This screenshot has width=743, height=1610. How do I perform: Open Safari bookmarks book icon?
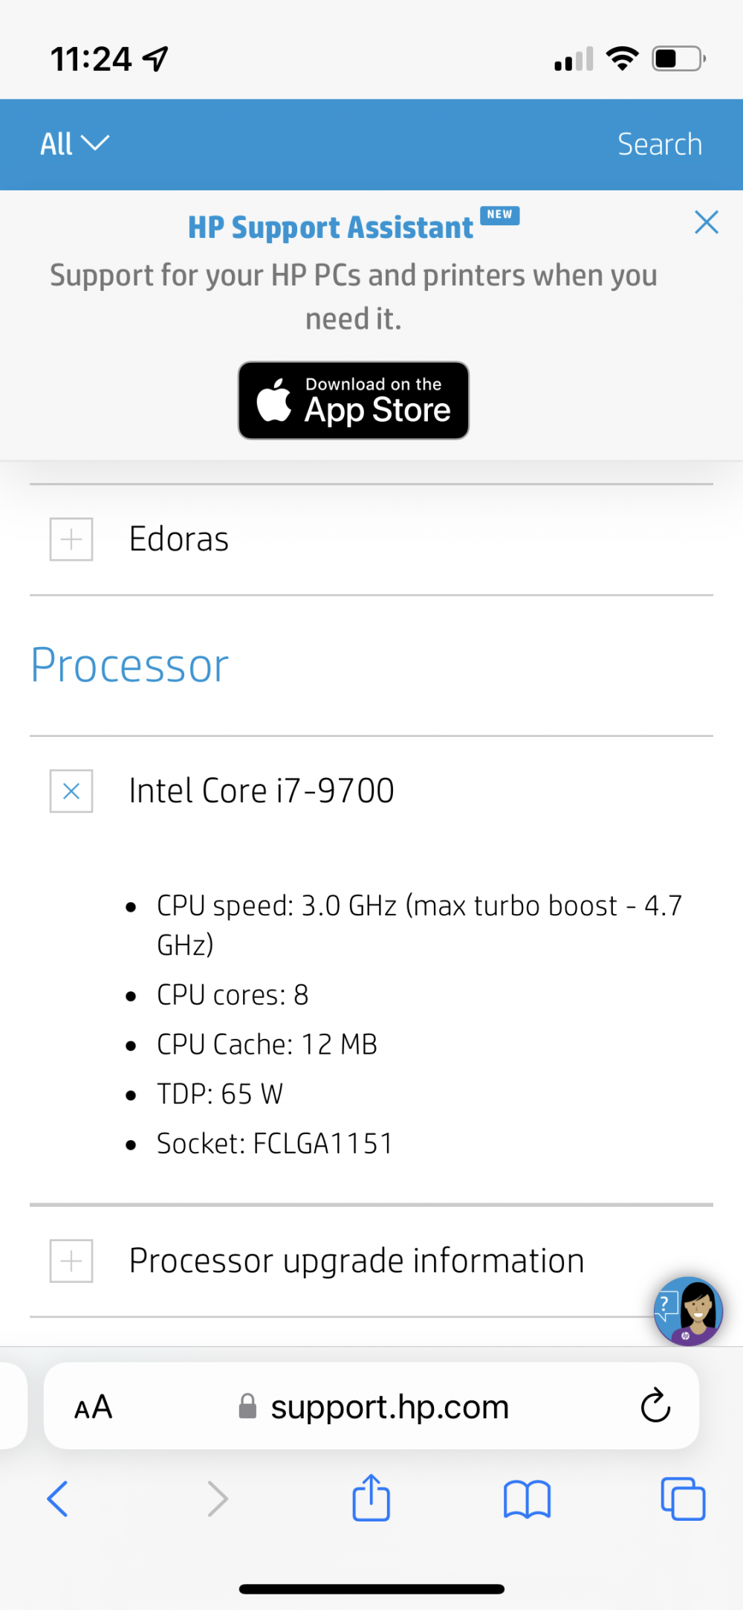point(527,1498)
